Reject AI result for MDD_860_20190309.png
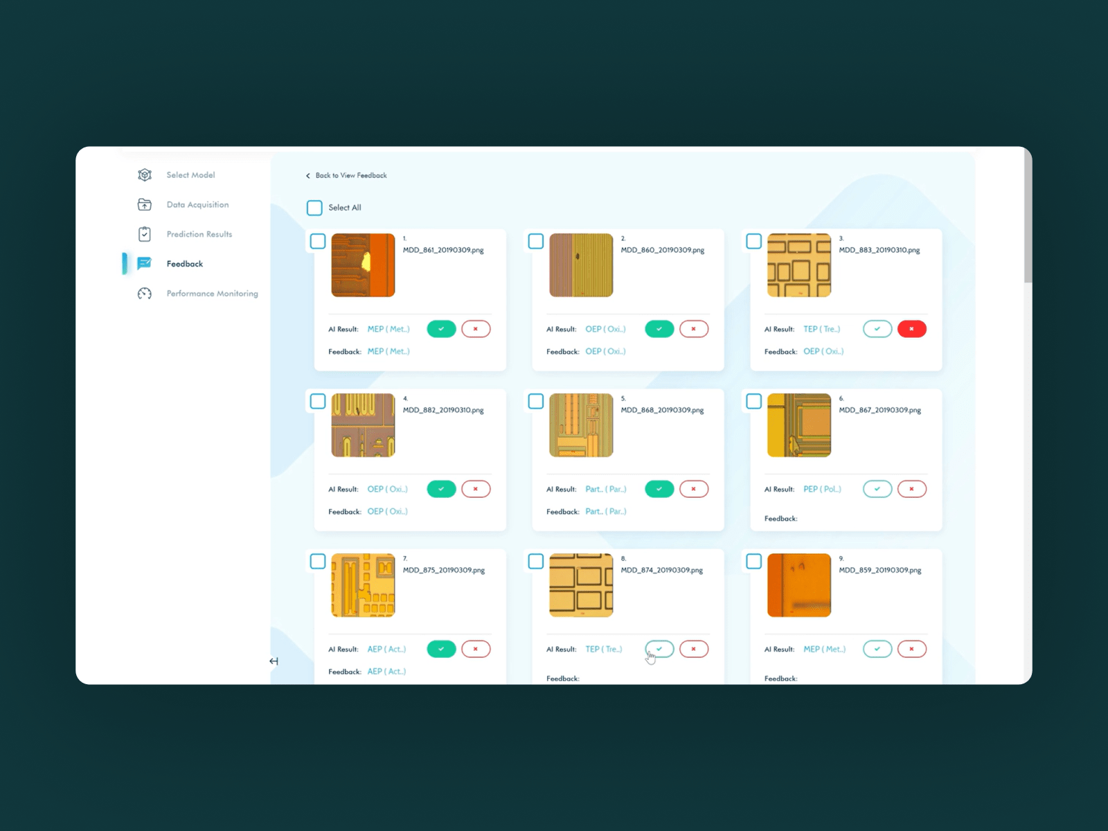 (694, 329)
